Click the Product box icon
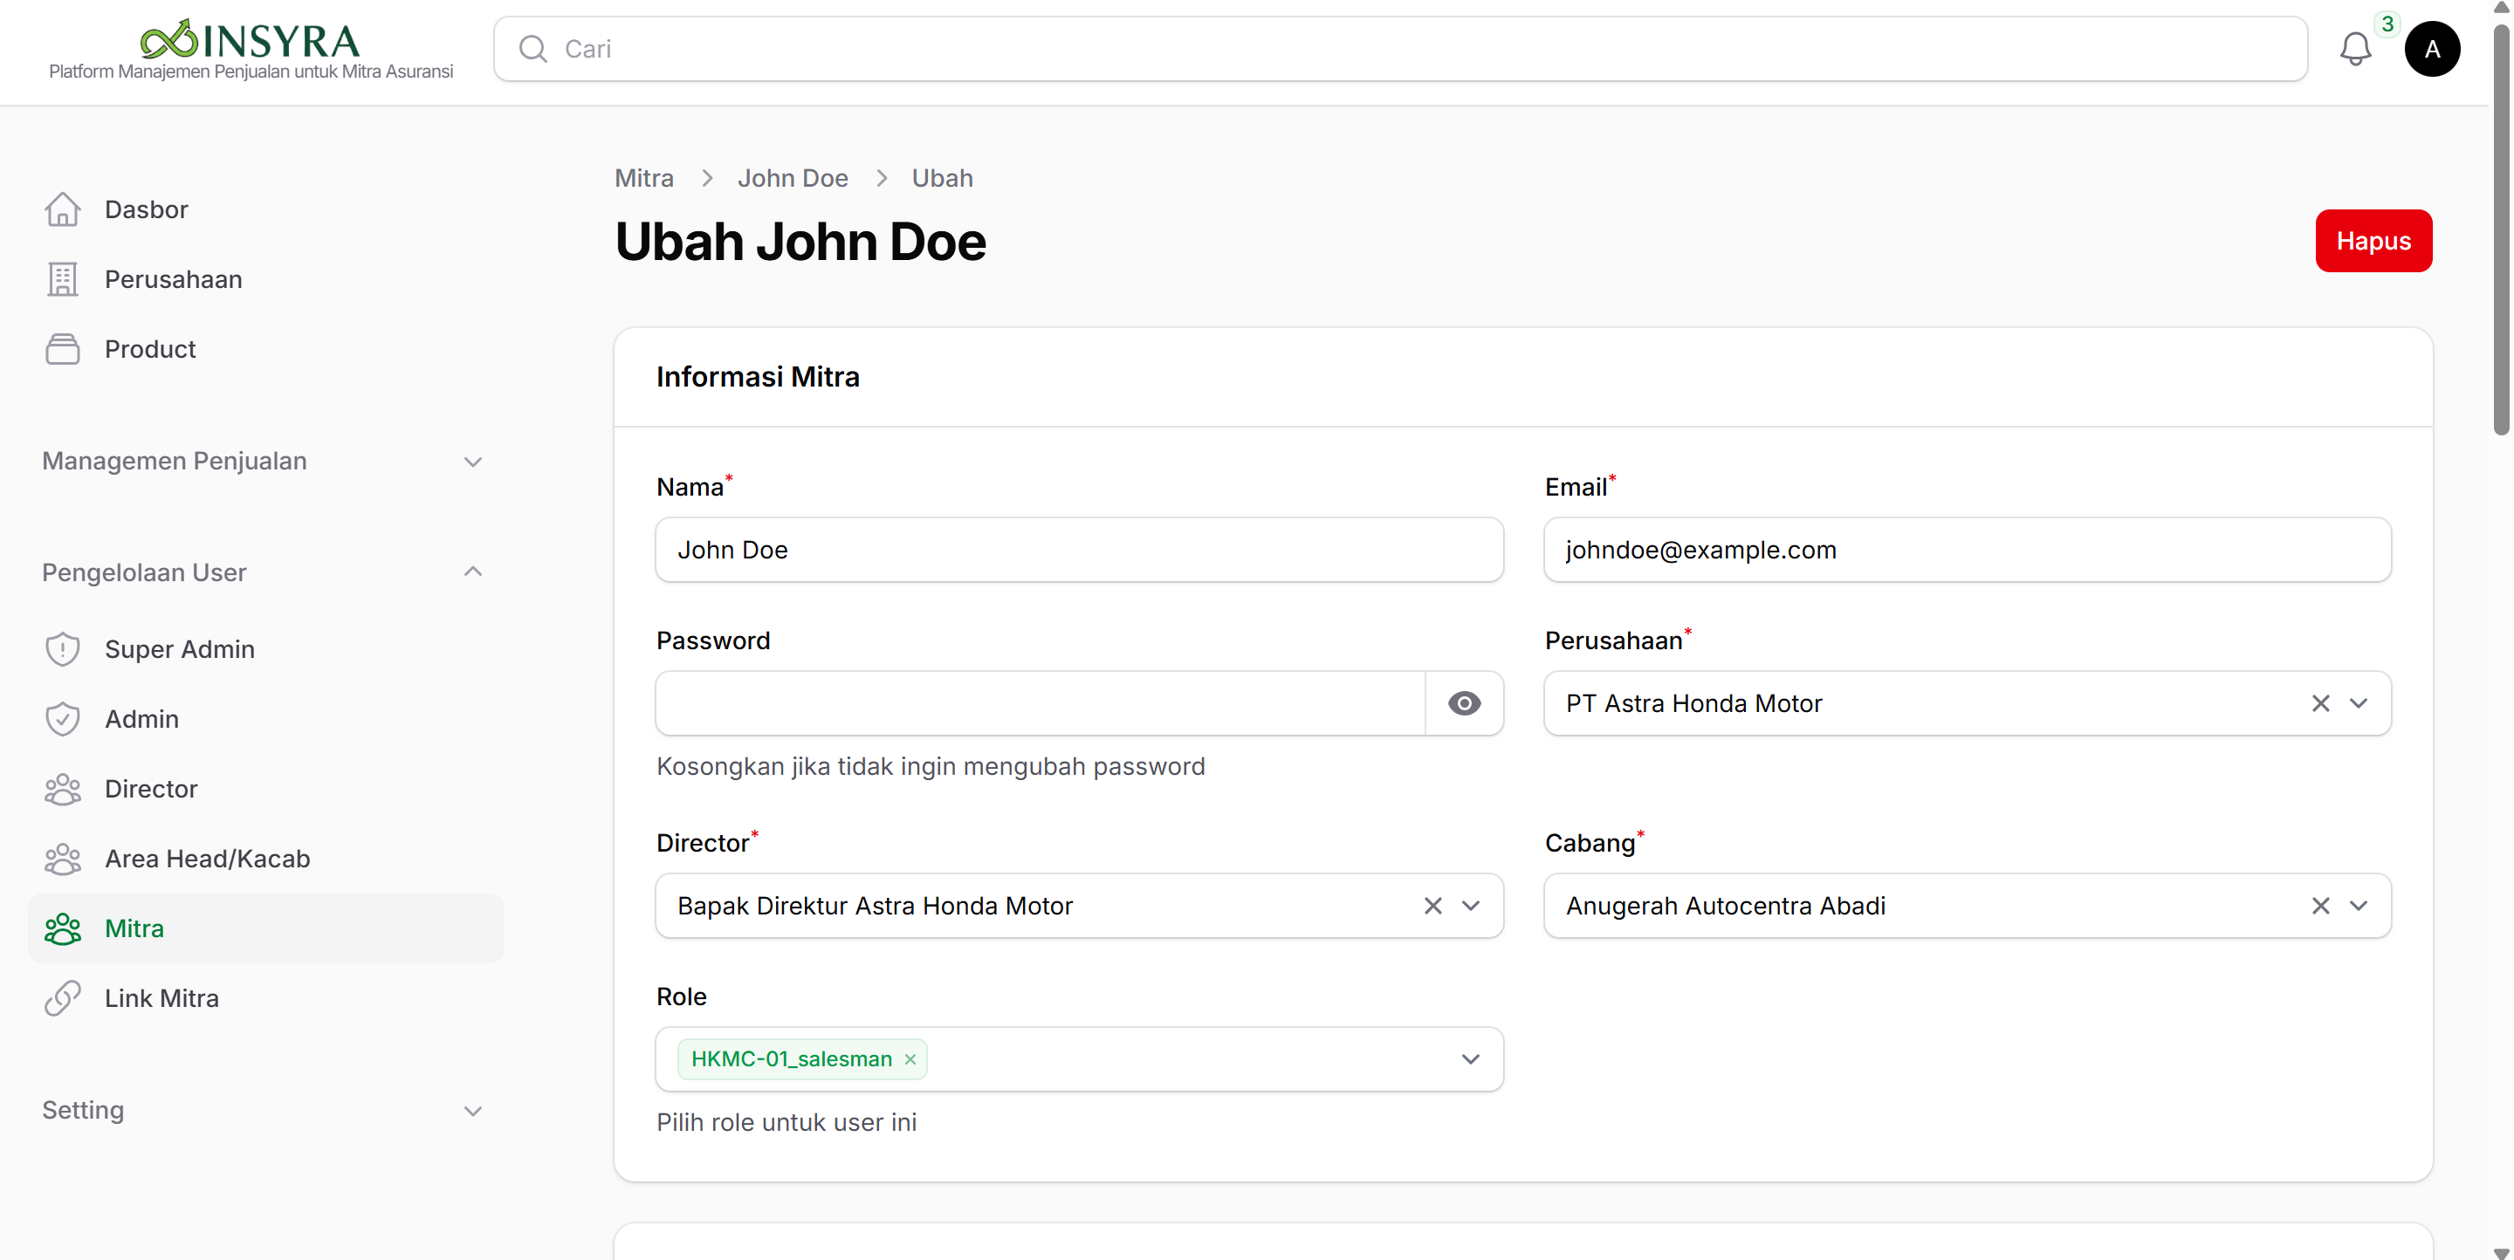This screenshot has width=2514, height=1260. pos(63,349)
